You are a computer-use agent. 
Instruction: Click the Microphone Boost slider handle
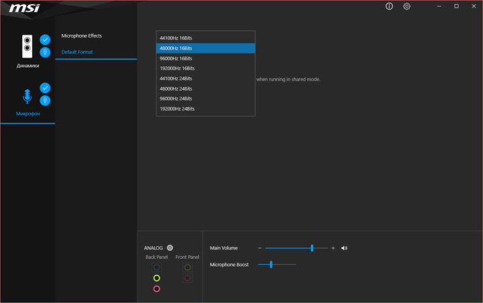point(271,264)
